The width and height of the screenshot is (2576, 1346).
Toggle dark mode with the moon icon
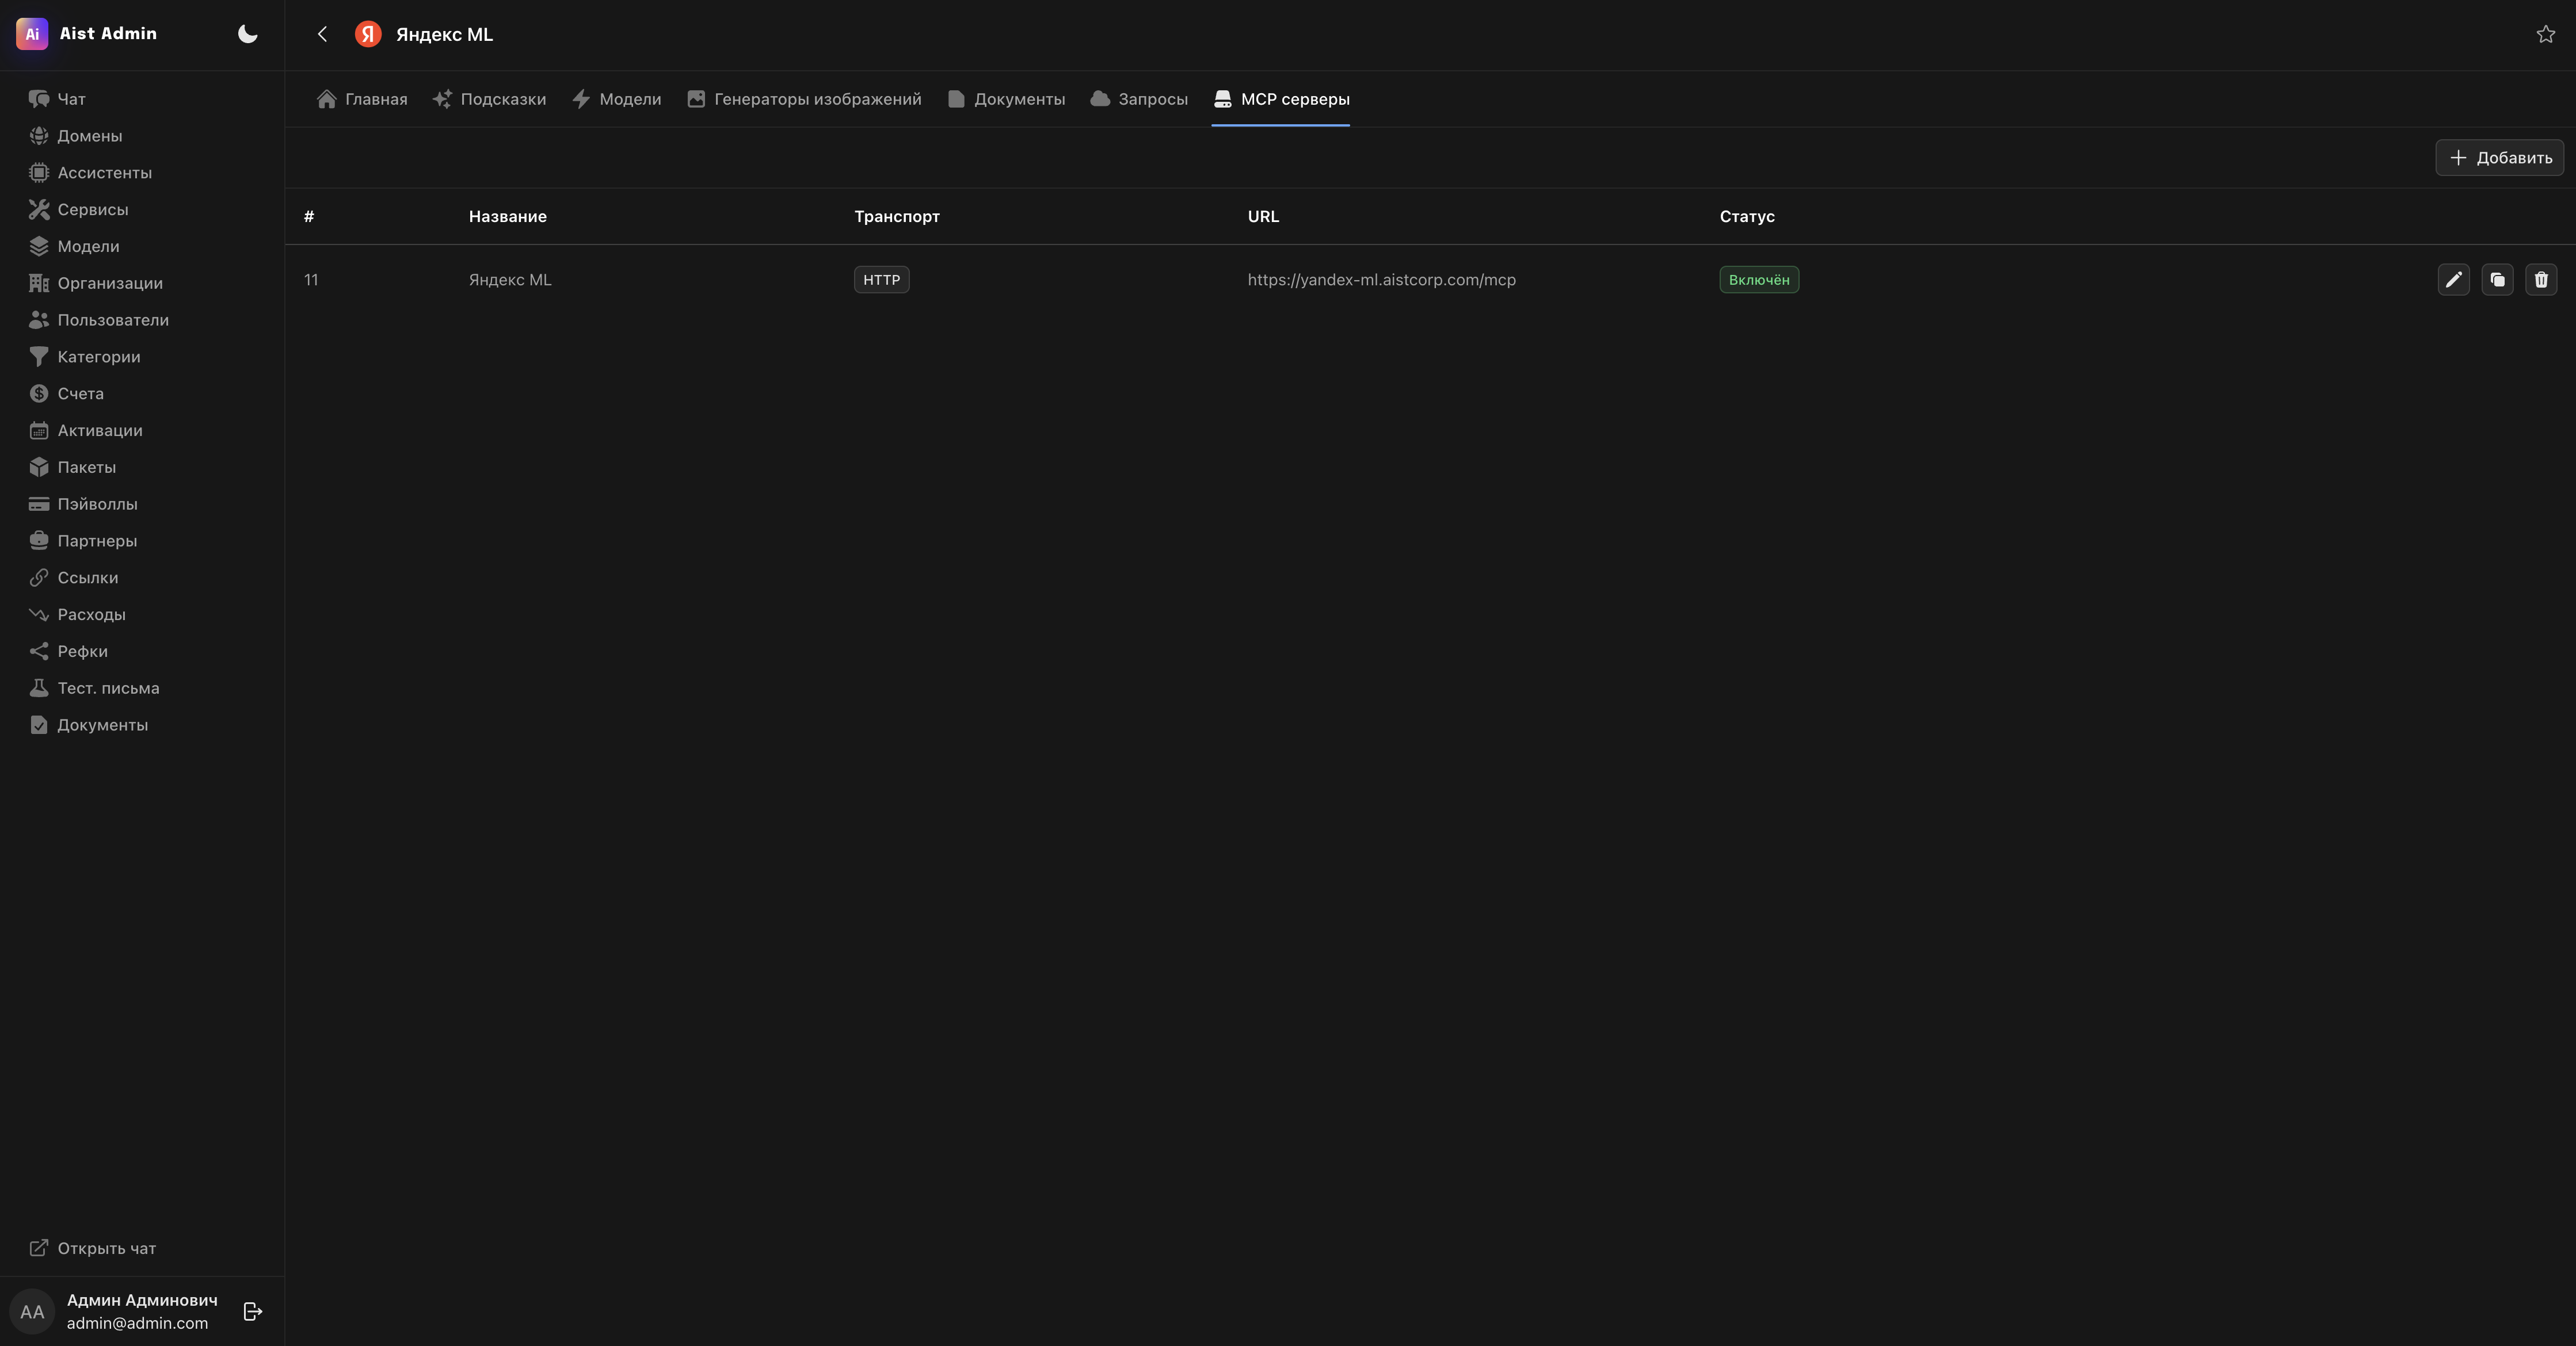[248, 34]
